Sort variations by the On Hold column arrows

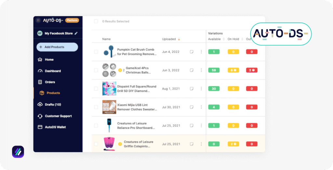tap(242, 39)
